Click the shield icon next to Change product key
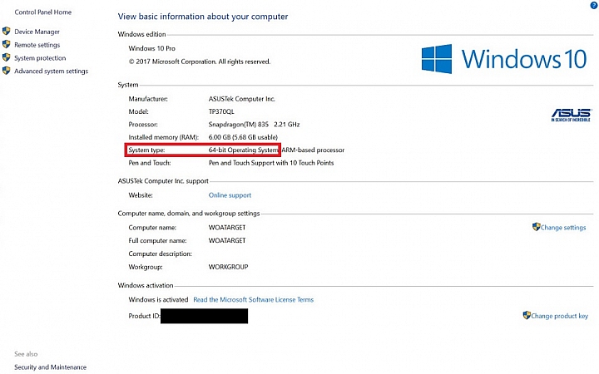Screen dimensions: 599x374 (x=527, y=315)
